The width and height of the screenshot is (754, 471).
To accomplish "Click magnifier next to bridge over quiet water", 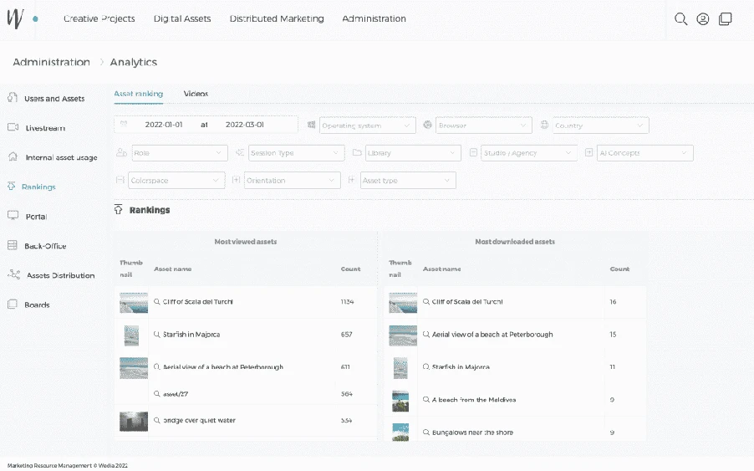I will coord(157,420).
